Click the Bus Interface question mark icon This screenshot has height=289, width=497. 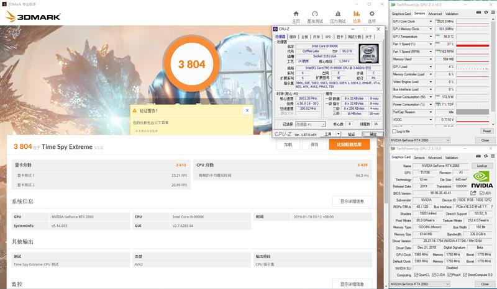[x=491, y=207]
